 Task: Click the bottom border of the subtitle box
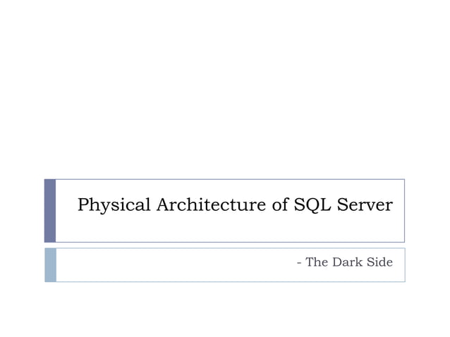click(226, 281)
